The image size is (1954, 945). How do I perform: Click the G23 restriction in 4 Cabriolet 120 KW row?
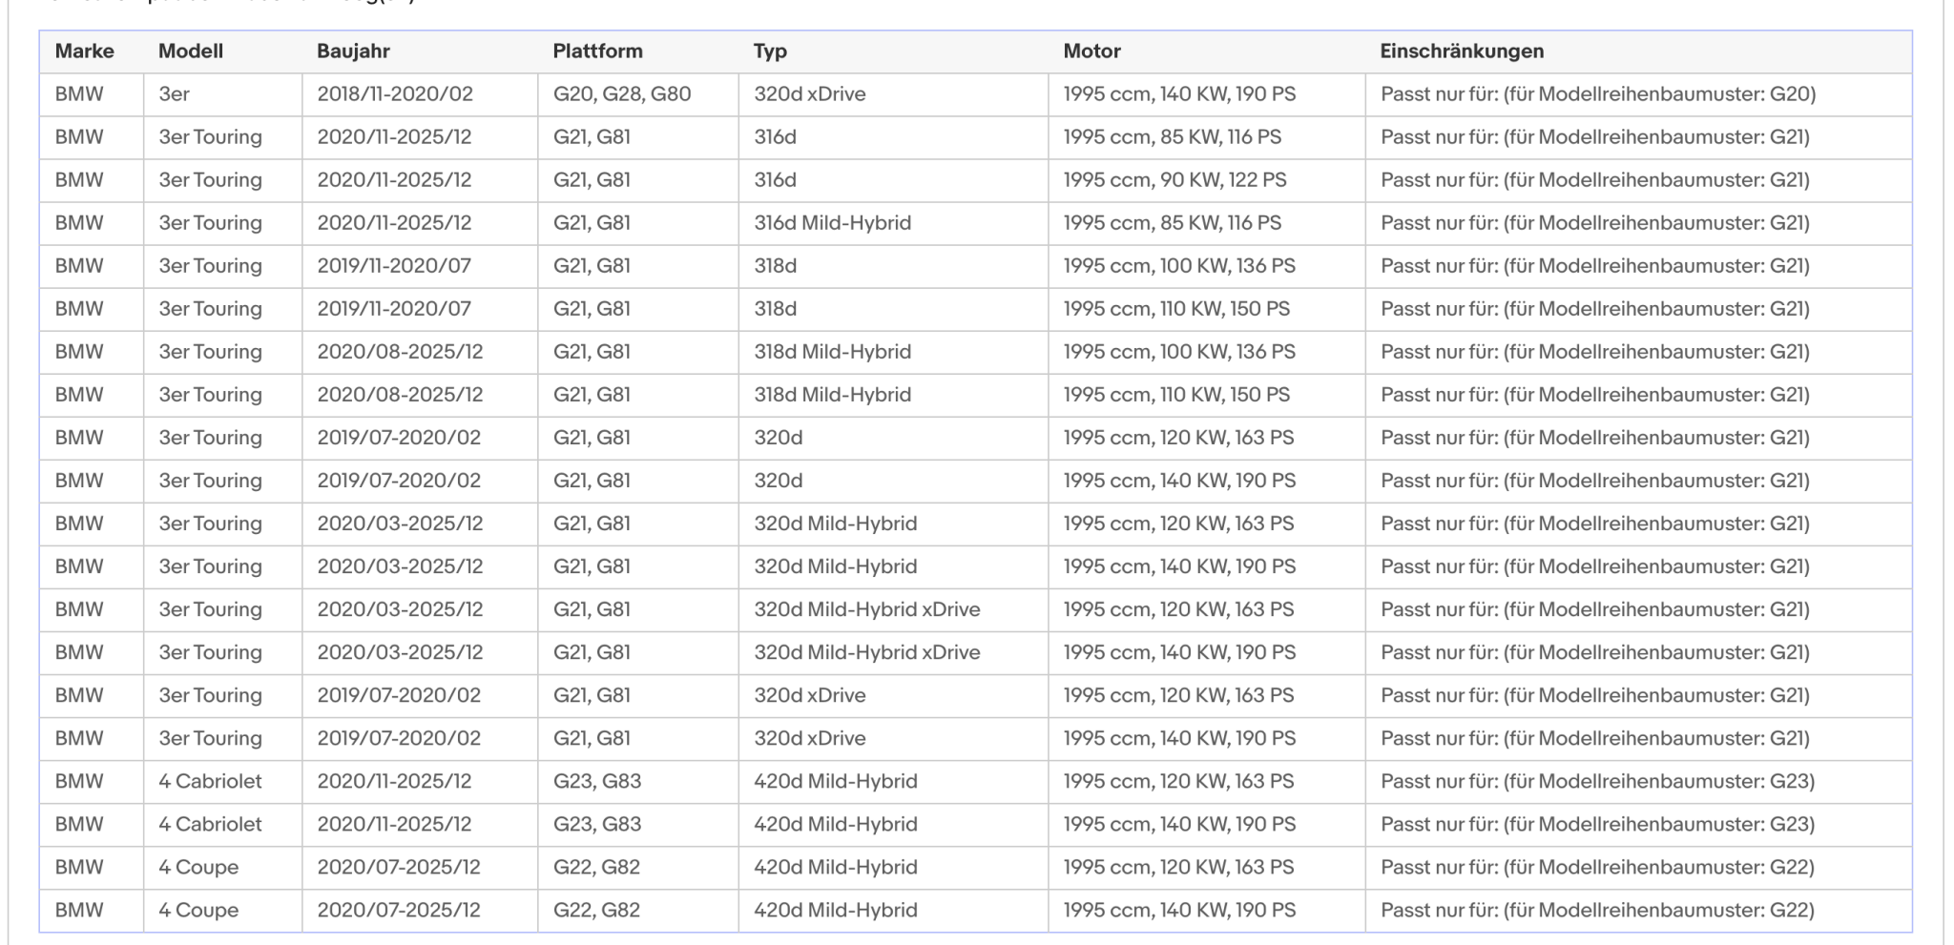pyautogui.click(x=1597, y=781)
